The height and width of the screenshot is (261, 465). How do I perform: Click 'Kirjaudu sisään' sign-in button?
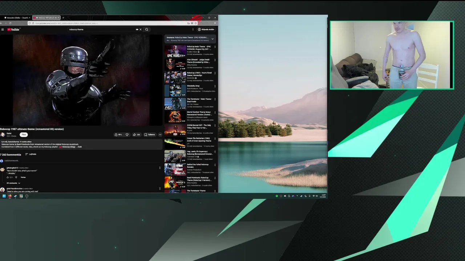(206, 29)
